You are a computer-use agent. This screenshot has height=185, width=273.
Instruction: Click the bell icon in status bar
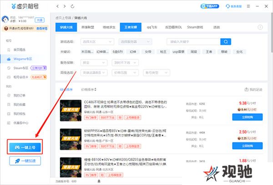pyautogui.click(x=99, y=181)
